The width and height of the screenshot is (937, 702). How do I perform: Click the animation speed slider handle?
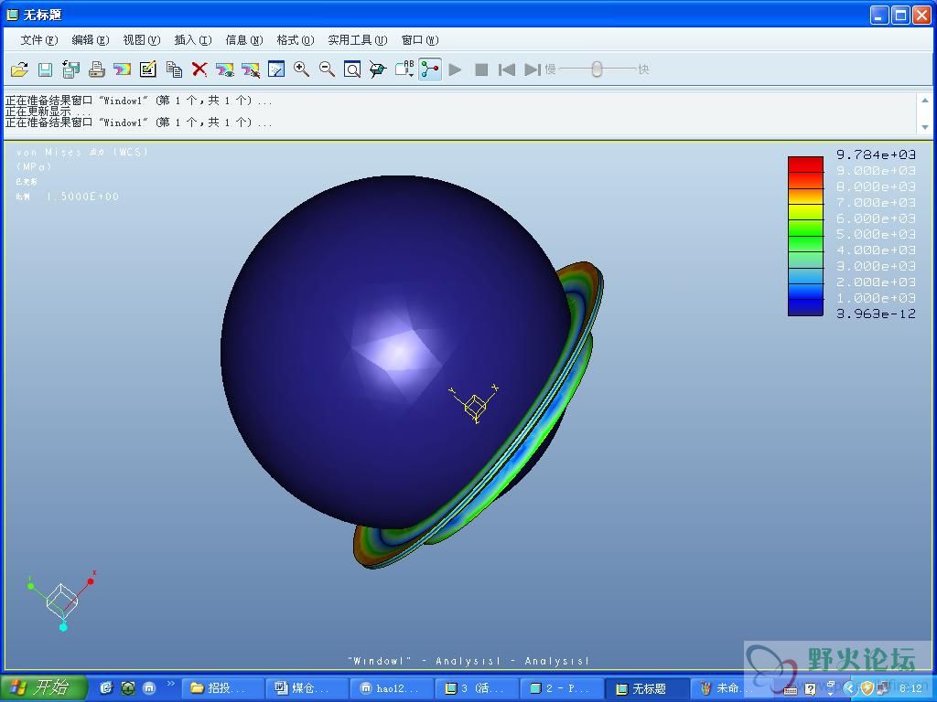click(x=597, y=69)
